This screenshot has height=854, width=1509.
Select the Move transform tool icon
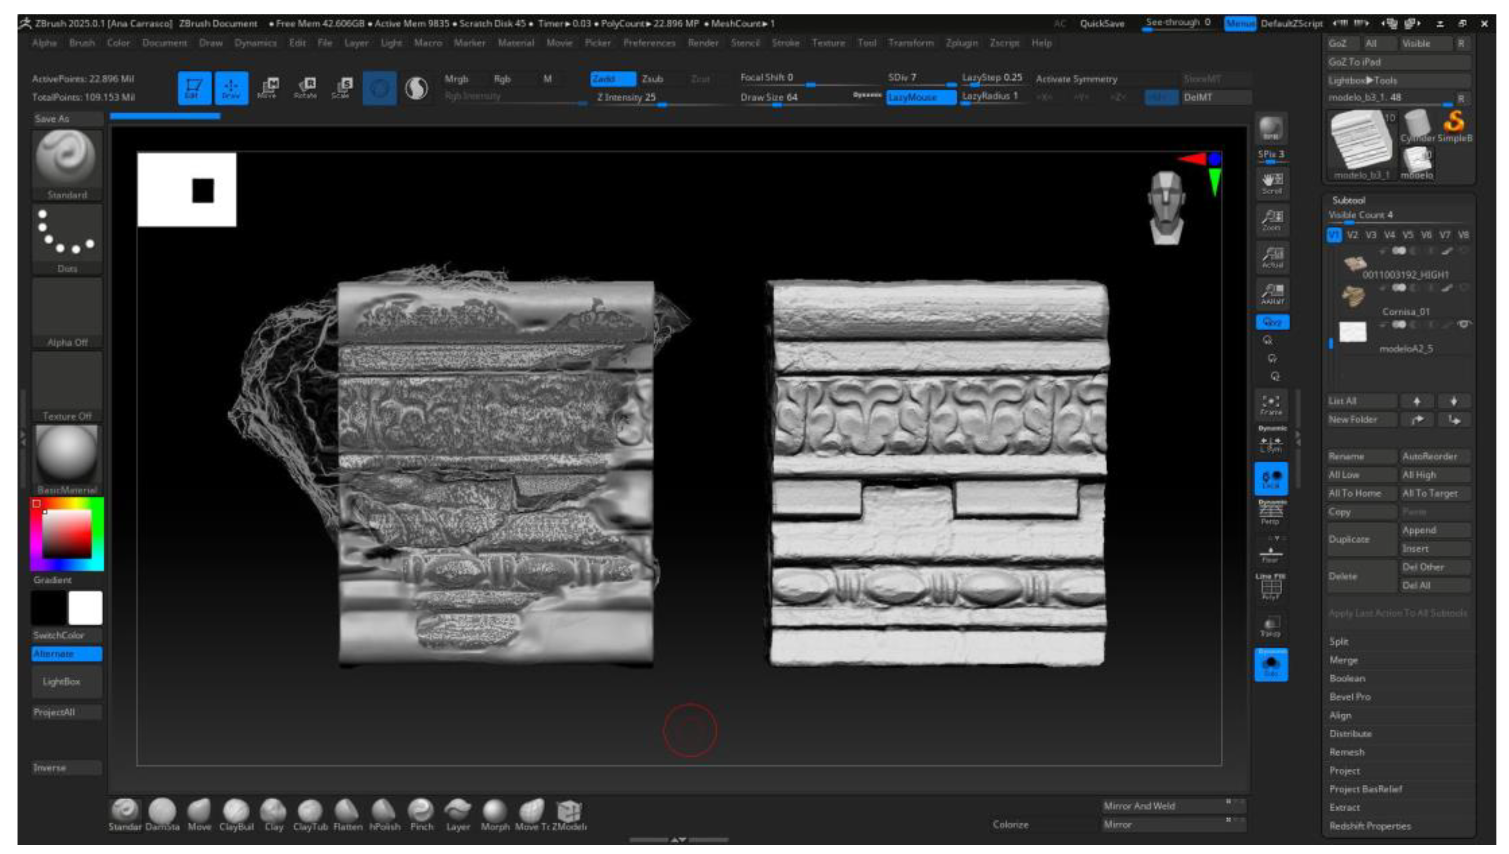(x=268, y=88)
